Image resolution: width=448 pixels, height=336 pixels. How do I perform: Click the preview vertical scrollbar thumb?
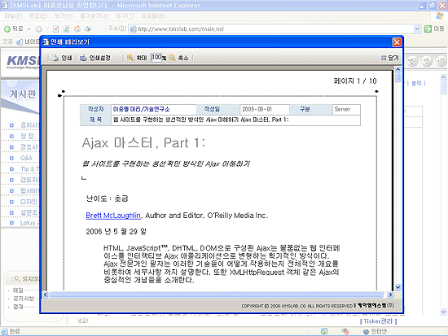tap(397, 78)
